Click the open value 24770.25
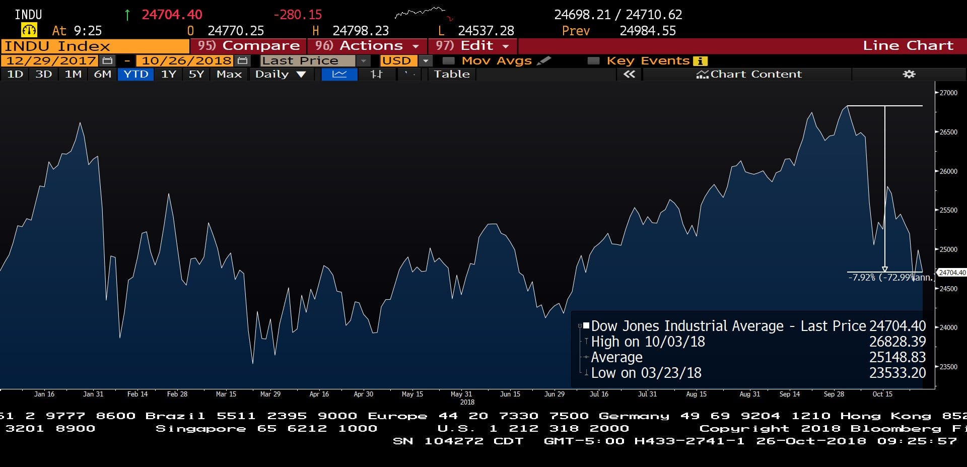The image size is (967, 467). (236, 31)
